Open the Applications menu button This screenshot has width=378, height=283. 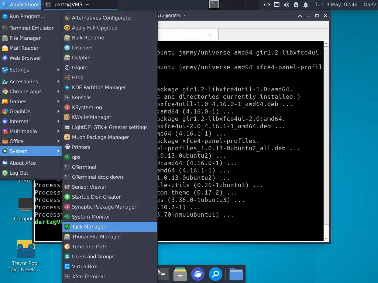point(21,4)
